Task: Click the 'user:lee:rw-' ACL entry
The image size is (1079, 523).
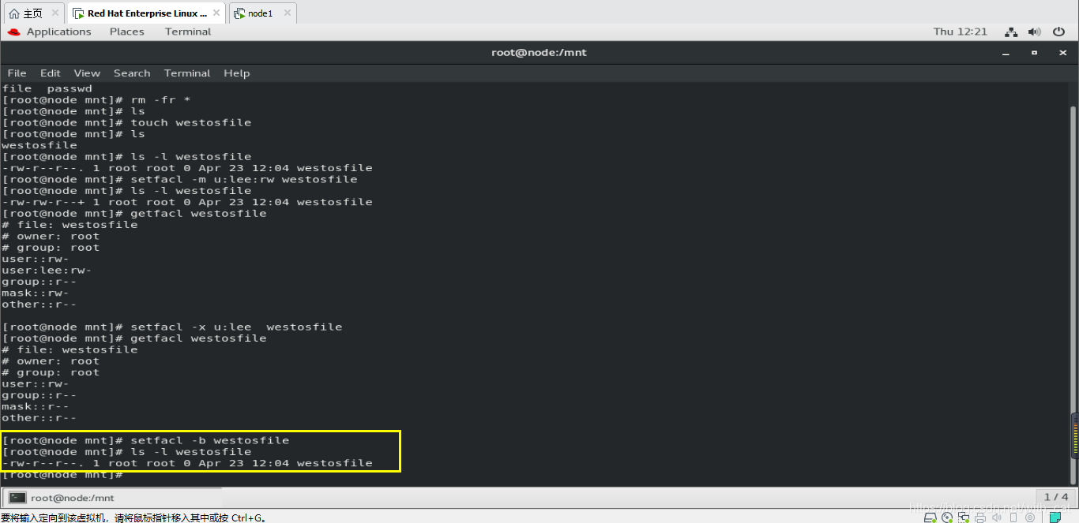Action: 47,270
